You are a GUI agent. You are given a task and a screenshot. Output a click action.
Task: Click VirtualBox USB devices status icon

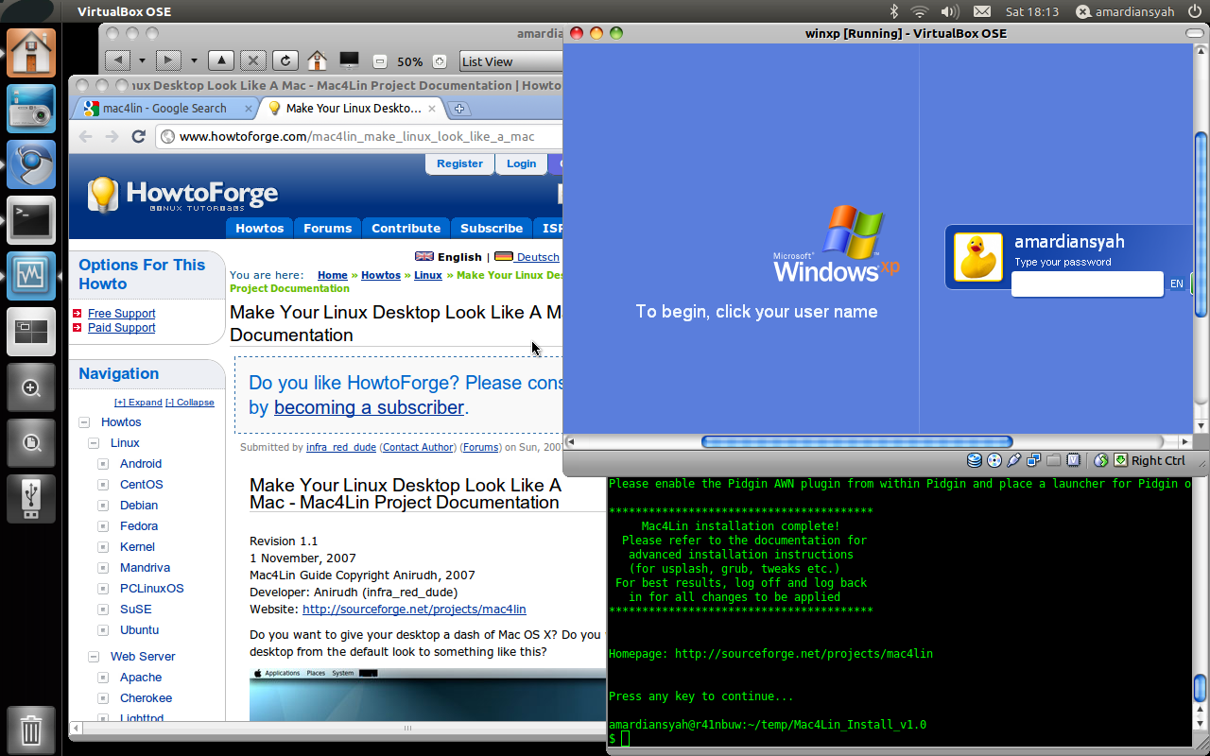click(1014, 460)
